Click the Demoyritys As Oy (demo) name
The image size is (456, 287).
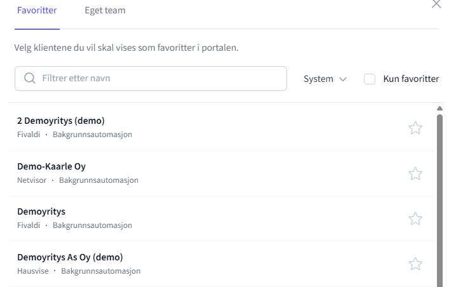[x=70, y=257]
